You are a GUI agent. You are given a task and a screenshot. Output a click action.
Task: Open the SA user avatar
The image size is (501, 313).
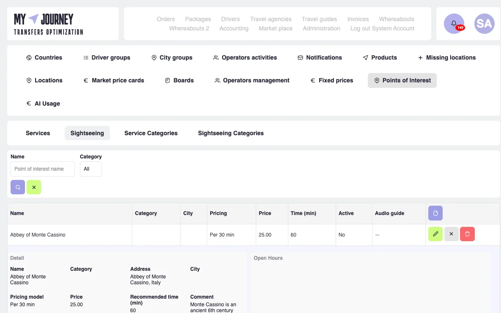[484, 24]
